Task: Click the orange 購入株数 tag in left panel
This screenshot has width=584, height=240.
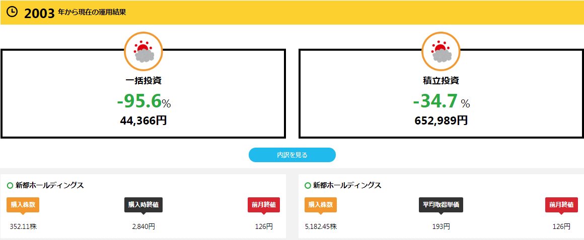Action: coord(23,205)
